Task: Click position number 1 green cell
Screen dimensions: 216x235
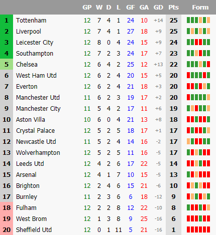Action: pyautogui.click(x=7, y=21)
